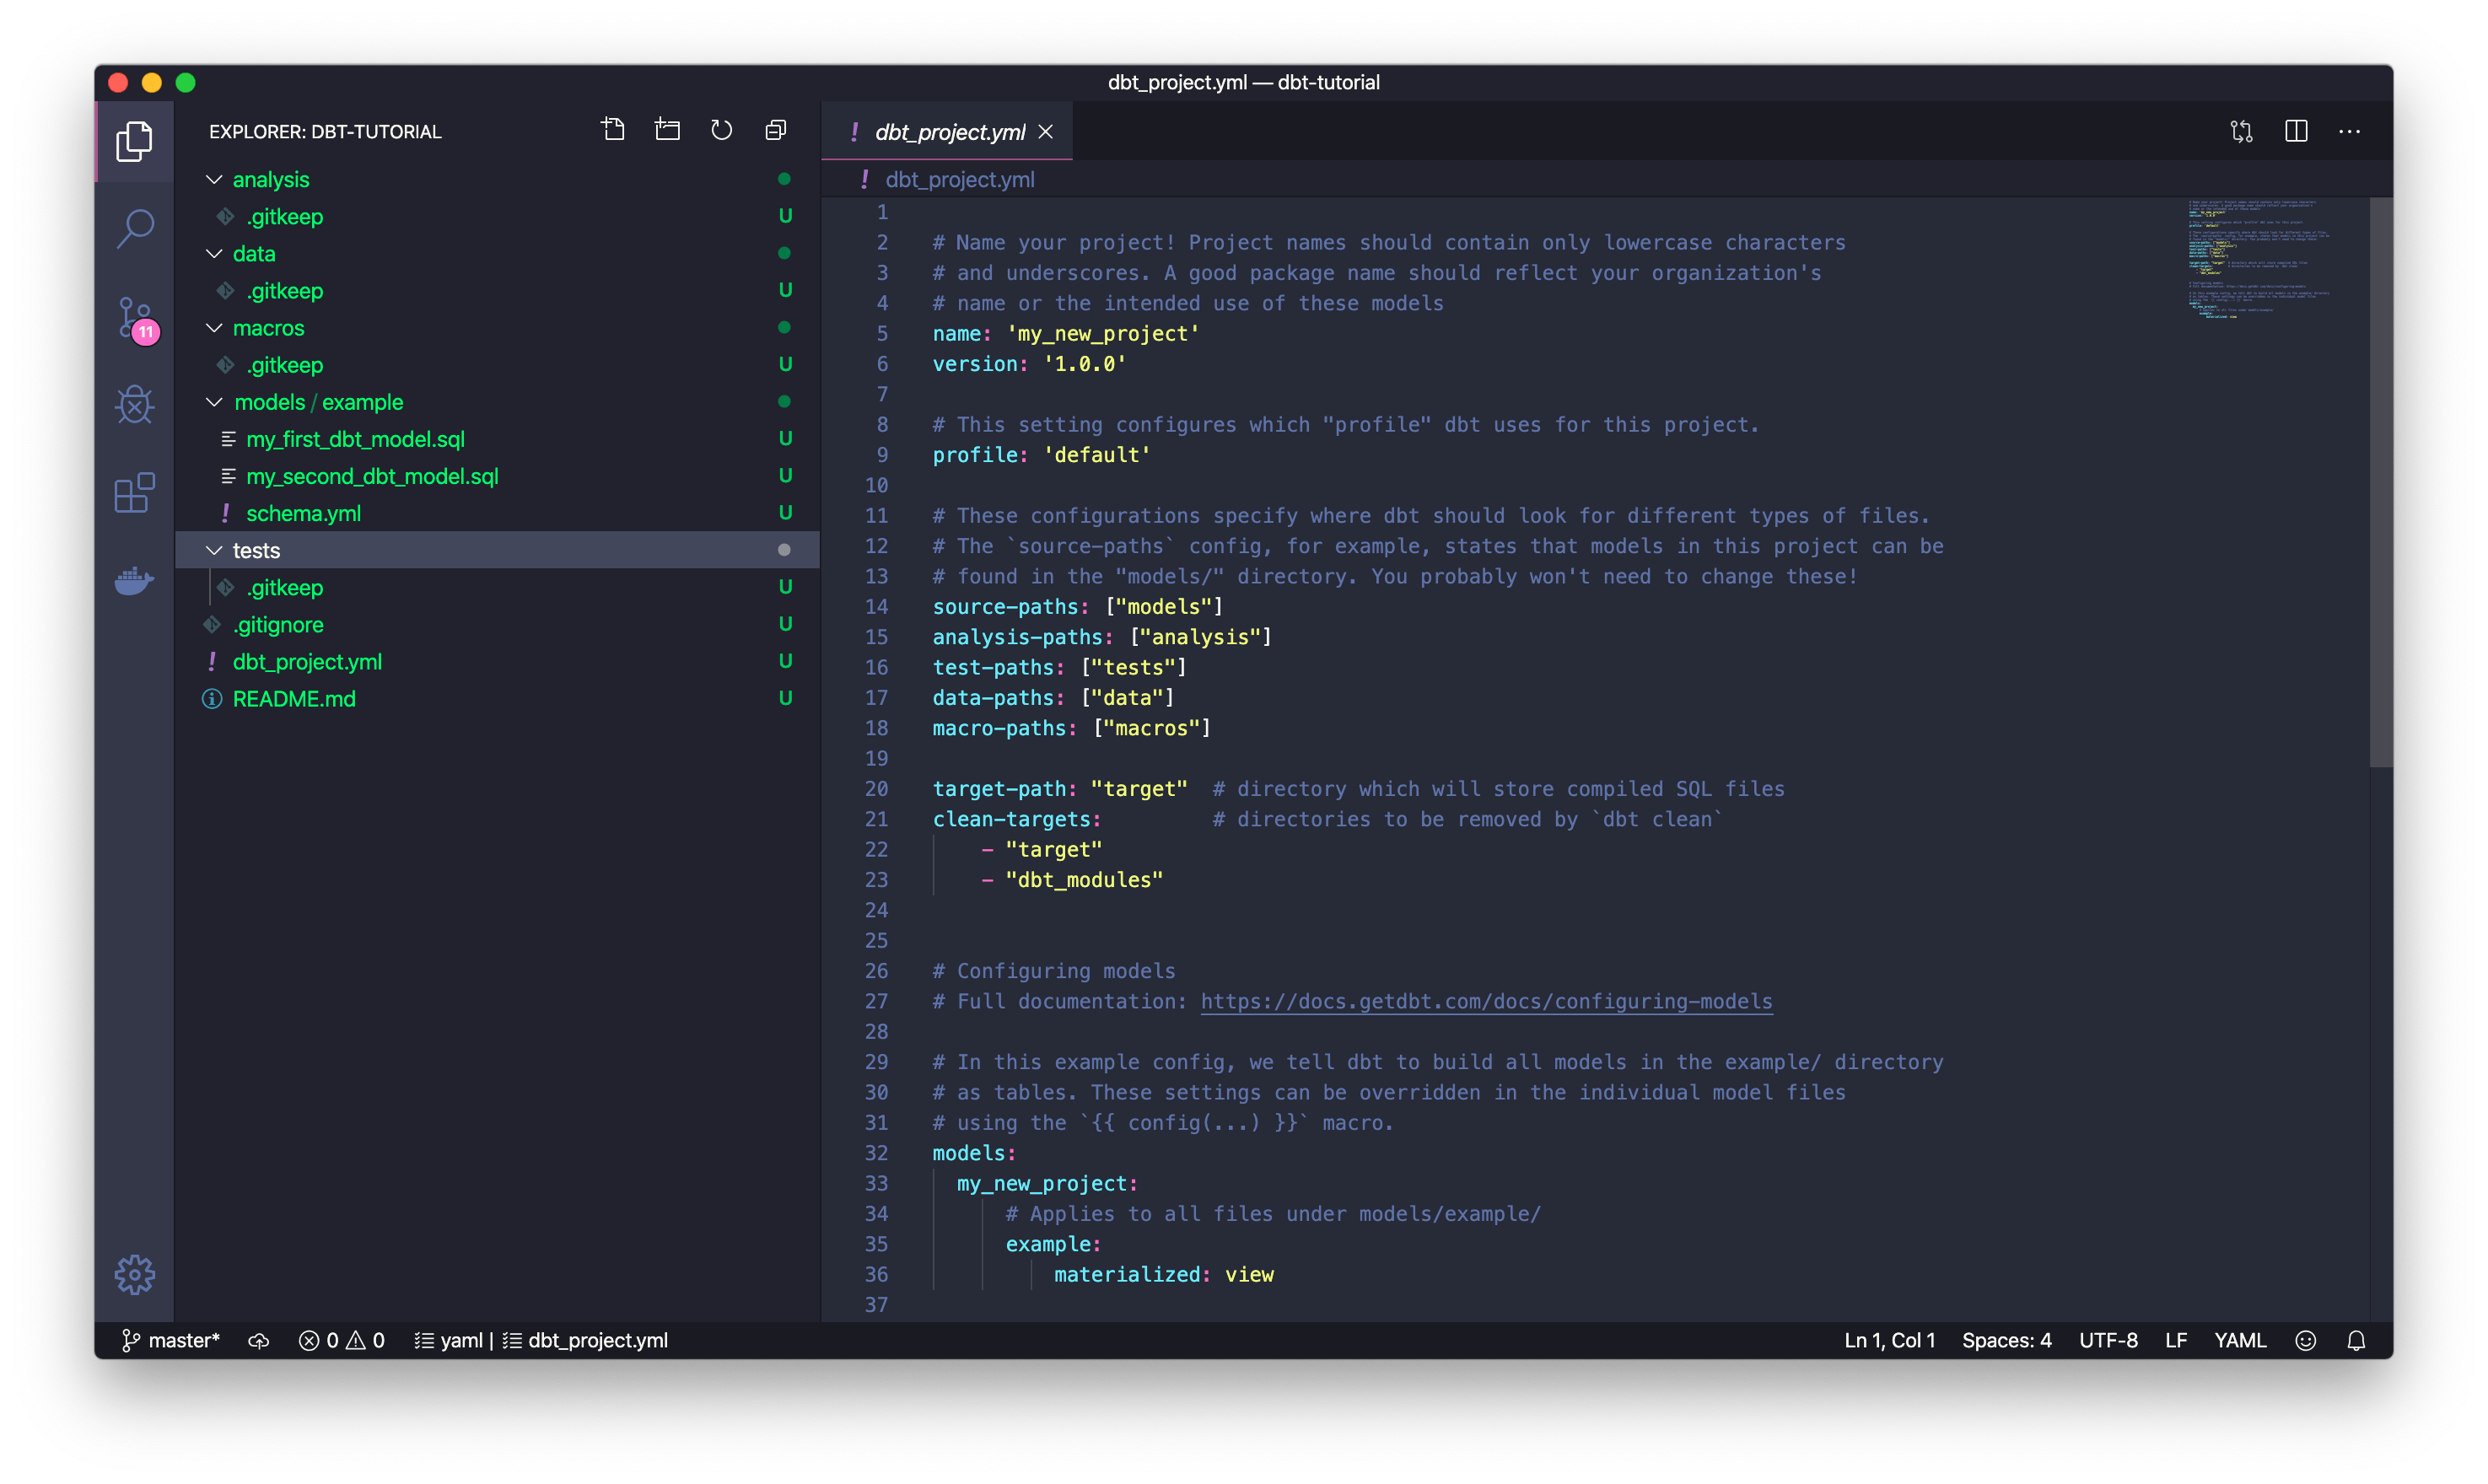
Task: Switch to the dbt_project.yml tab
Action: tap(948, 131)
